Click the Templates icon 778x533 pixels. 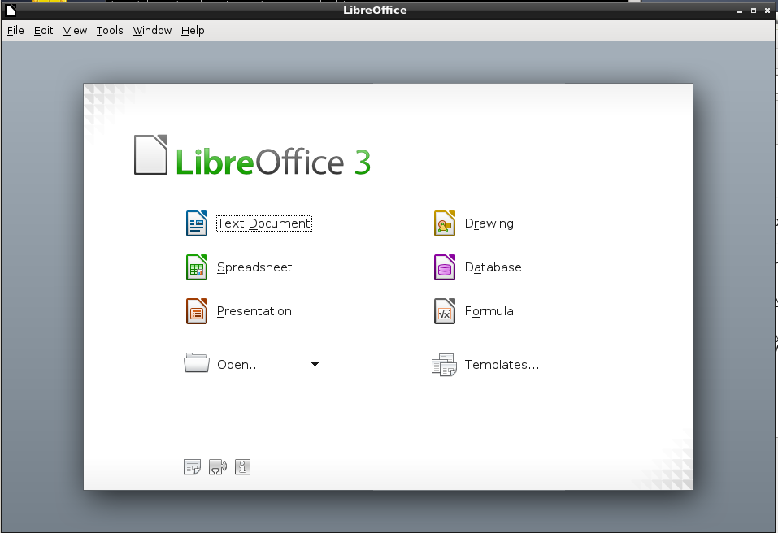point(444,365)
